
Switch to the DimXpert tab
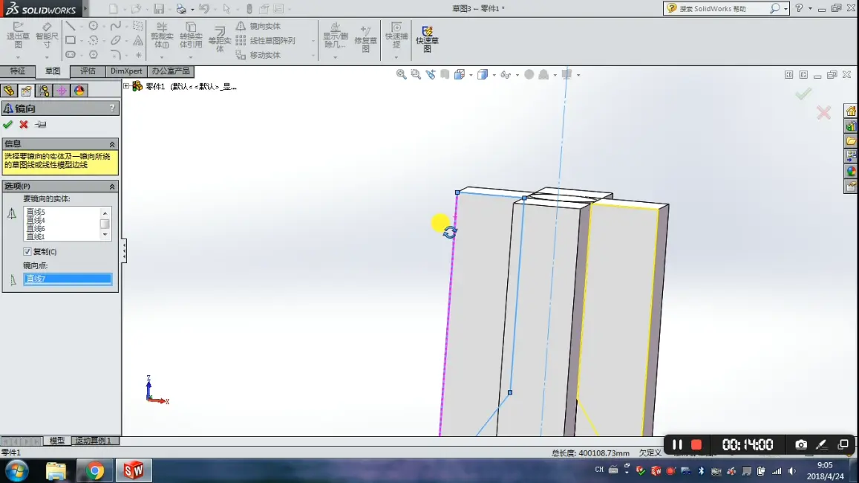click(x=126, y=71)
